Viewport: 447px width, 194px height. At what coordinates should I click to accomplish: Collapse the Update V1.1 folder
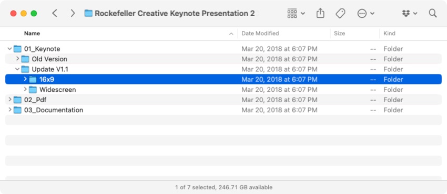tap(17, 69)
